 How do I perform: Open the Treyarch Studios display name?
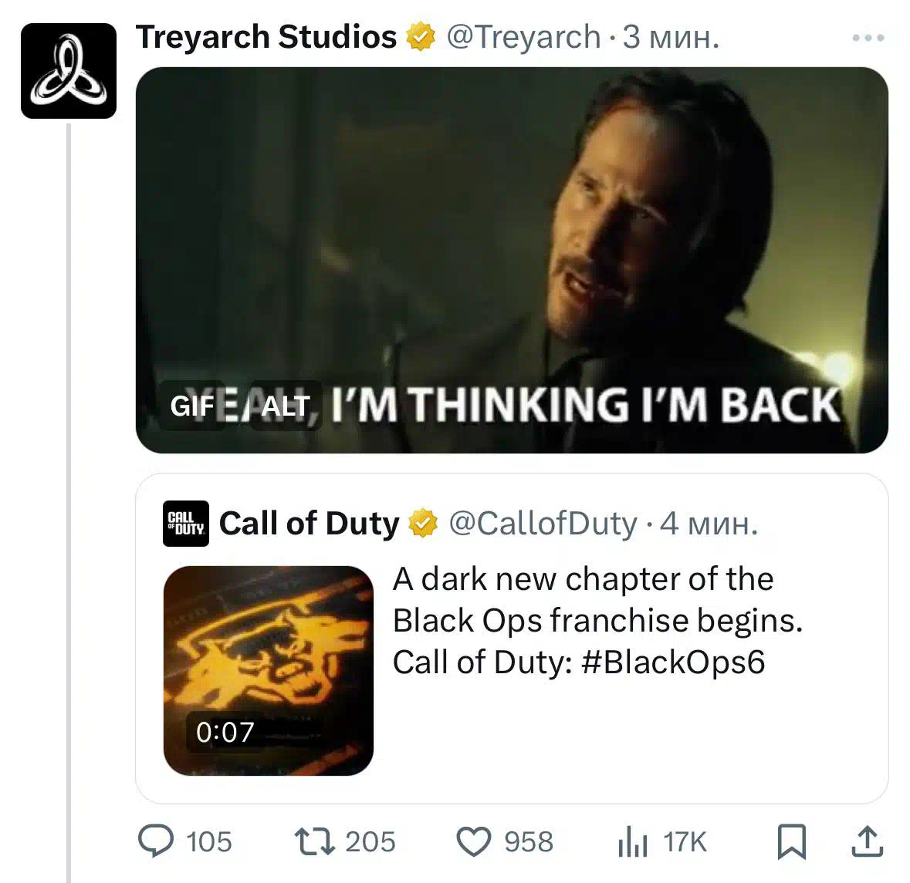(266, 37)
